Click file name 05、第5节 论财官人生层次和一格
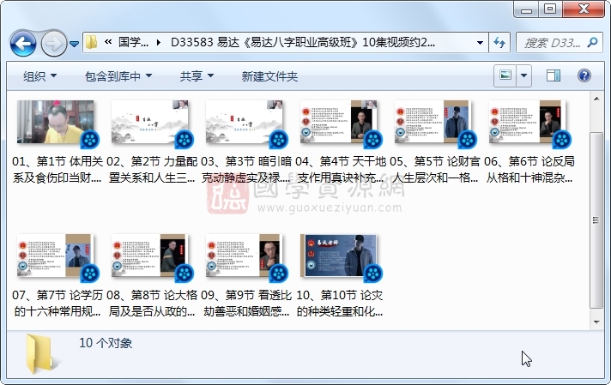The width and height of the screenshot is (611, 385). click(x=434, y=170)
